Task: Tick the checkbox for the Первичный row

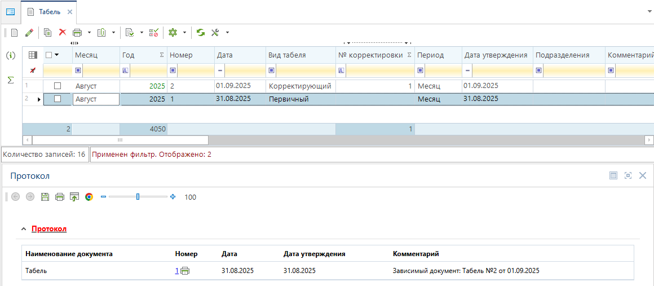Action: point(57,99)
